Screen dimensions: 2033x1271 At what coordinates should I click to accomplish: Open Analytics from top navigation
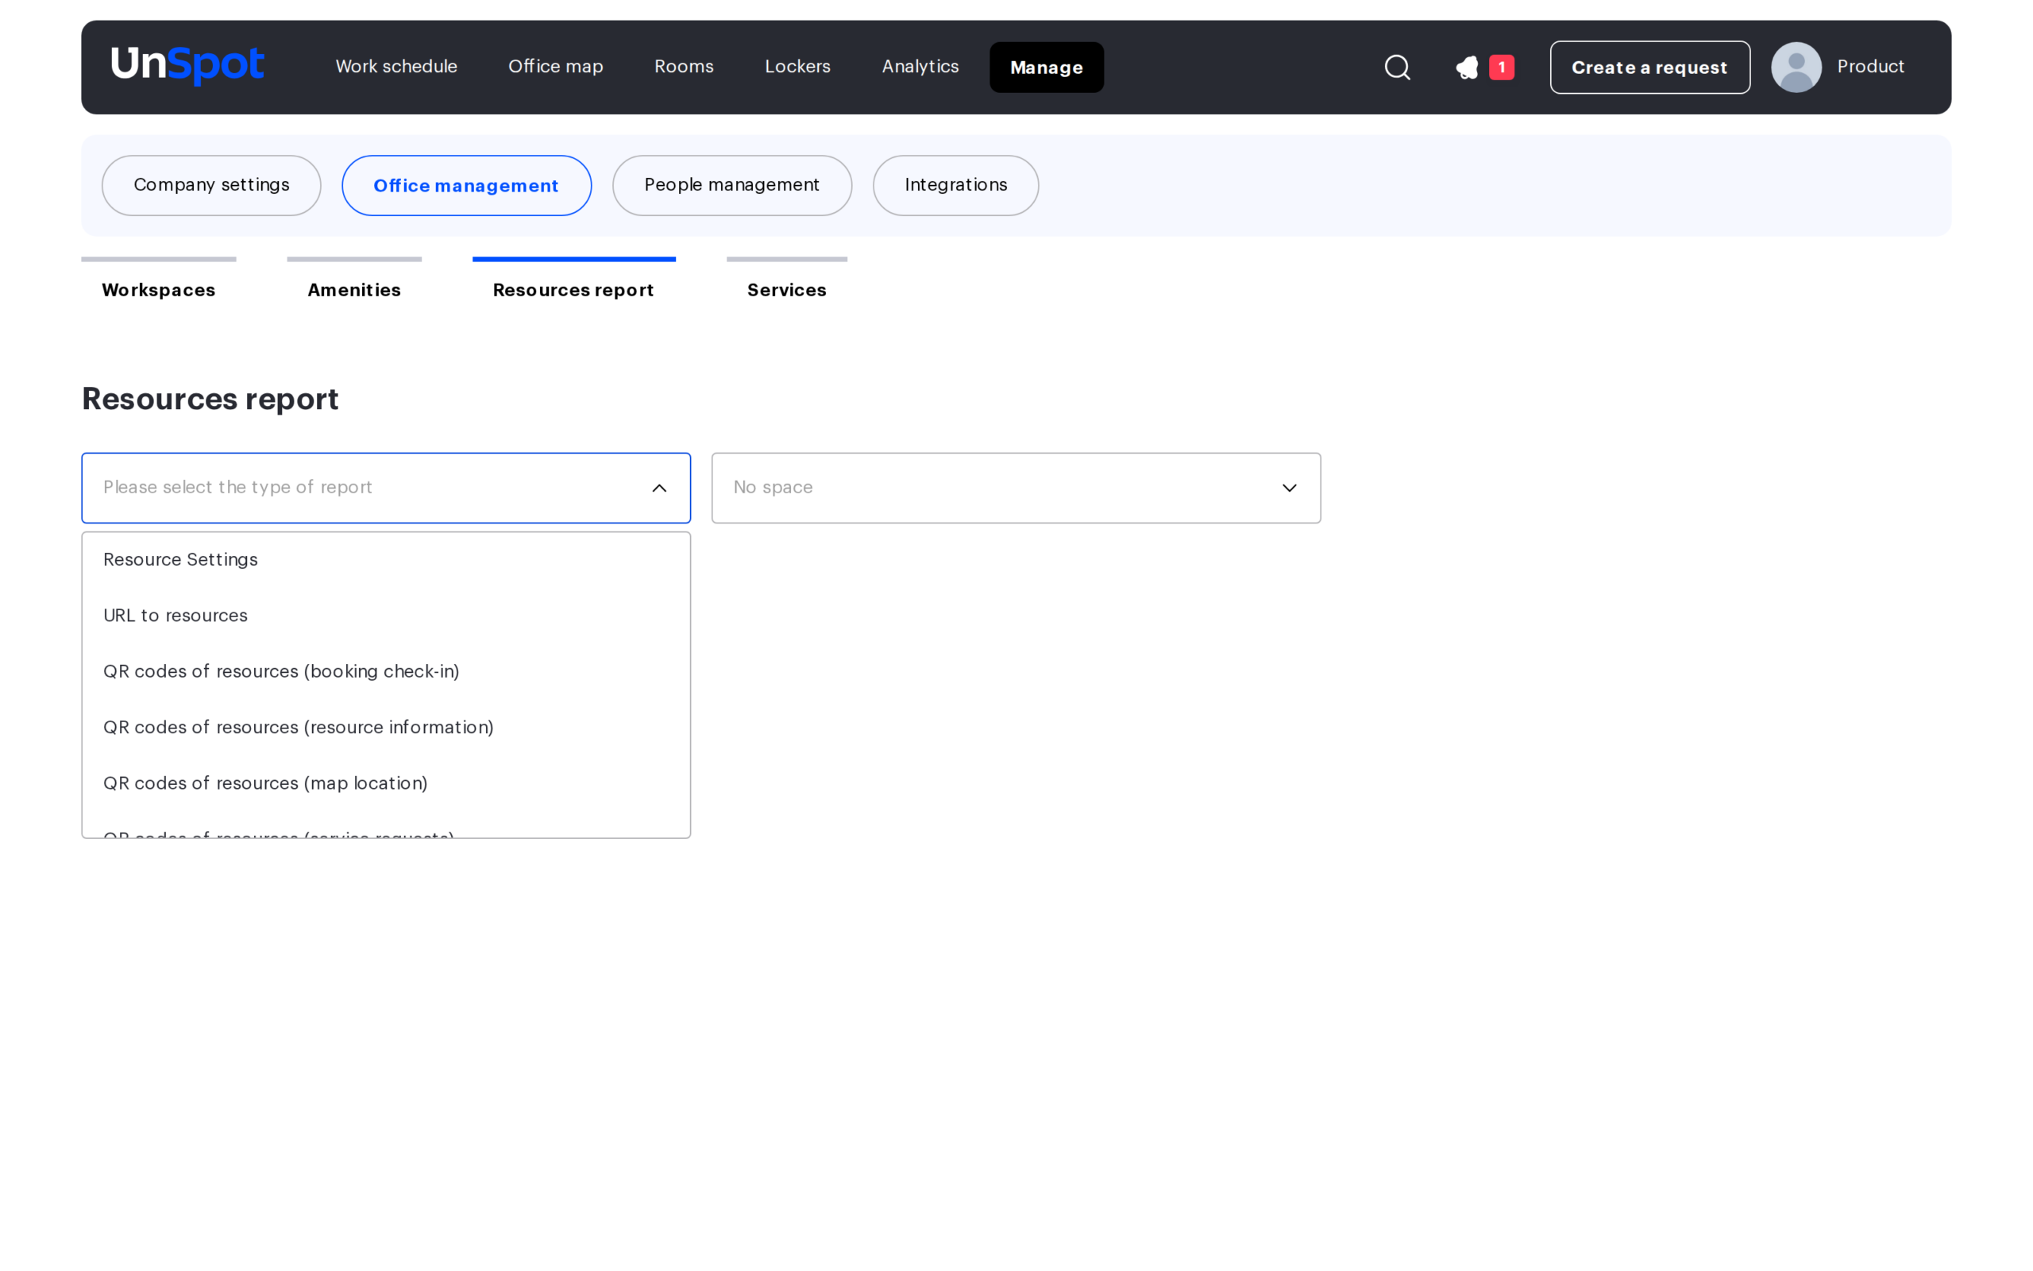coord(920,67)
